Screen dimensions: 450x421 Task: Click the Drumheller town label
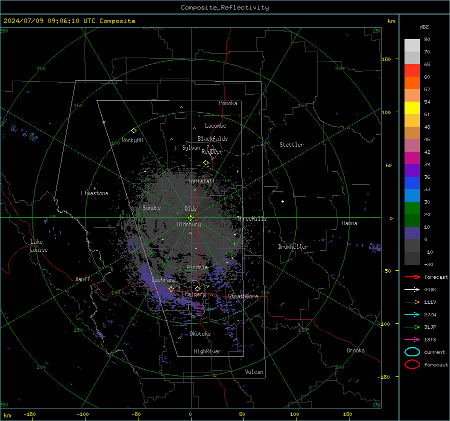pyautogui.click(x=293, y=247)
